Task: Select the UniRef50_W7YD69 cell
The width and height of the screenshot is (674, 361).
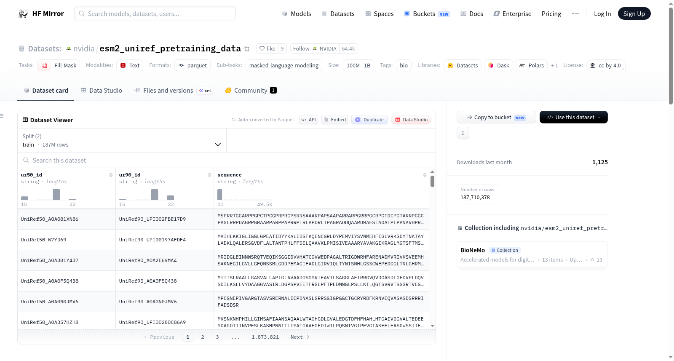Action: 67,240
